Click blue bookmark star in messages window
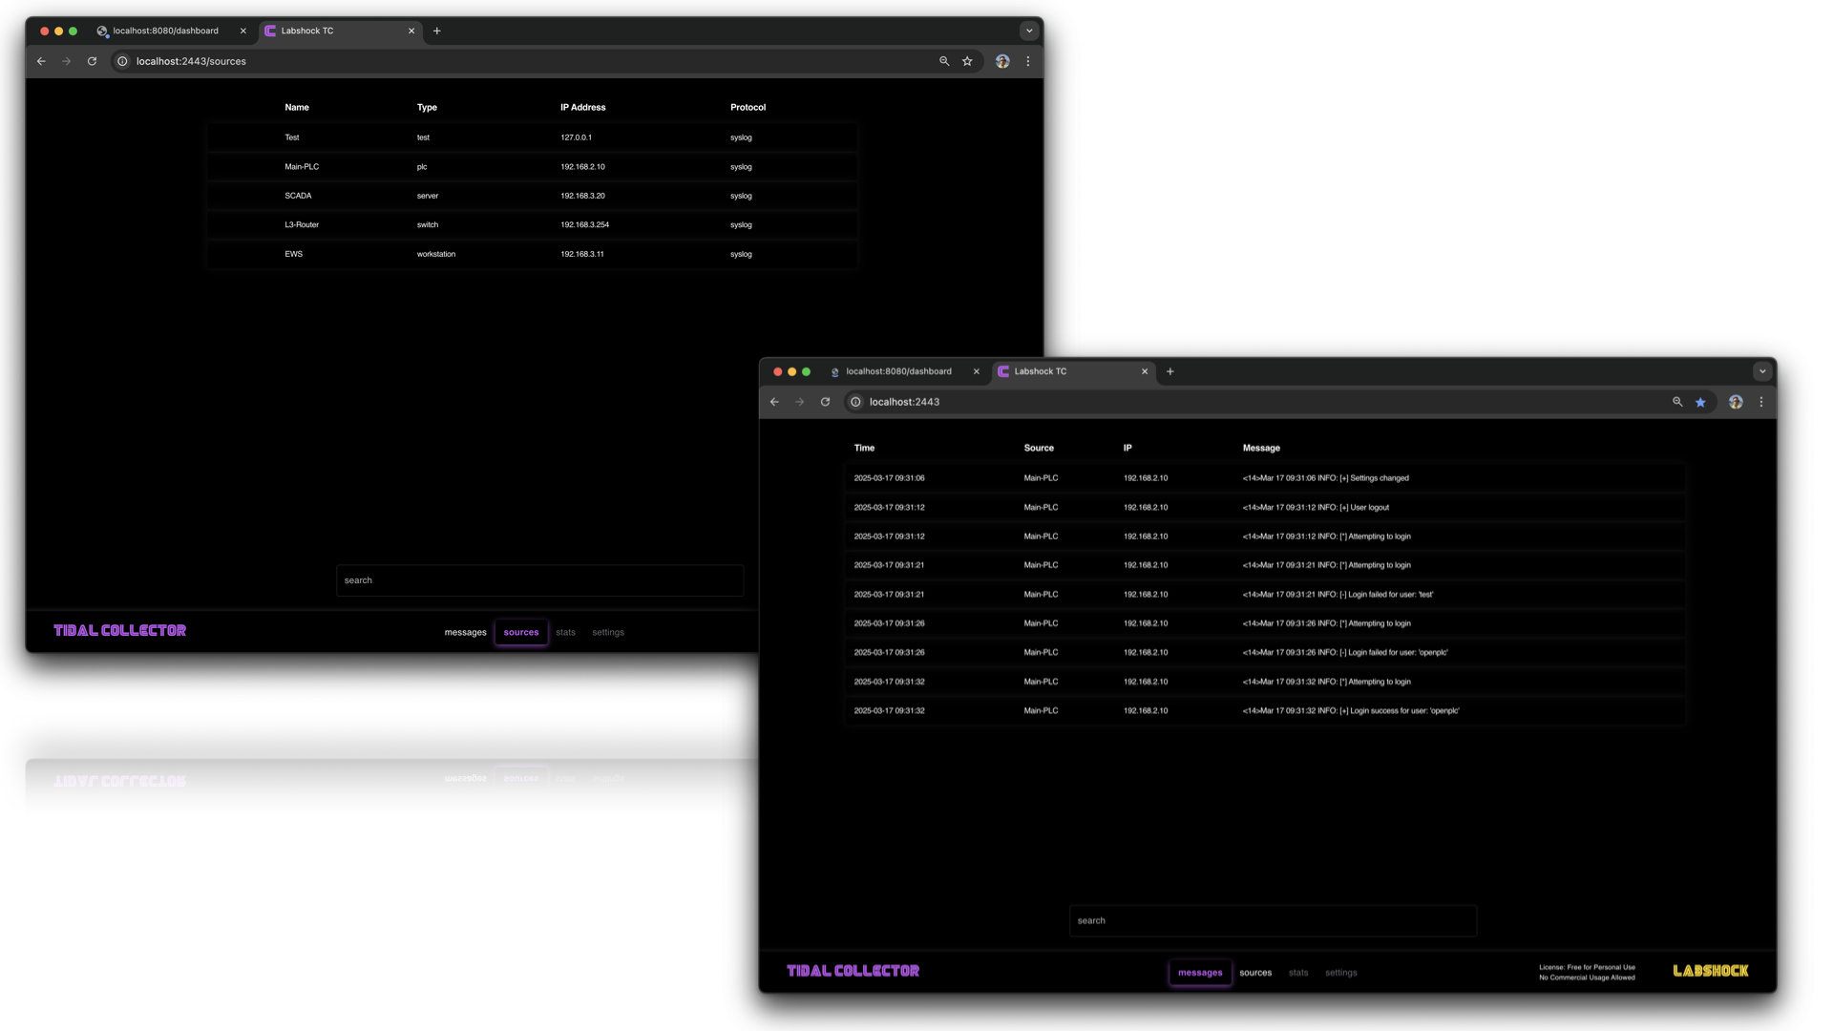This screenshot has height=1031, width=1833. click(x=1700, y=402)
